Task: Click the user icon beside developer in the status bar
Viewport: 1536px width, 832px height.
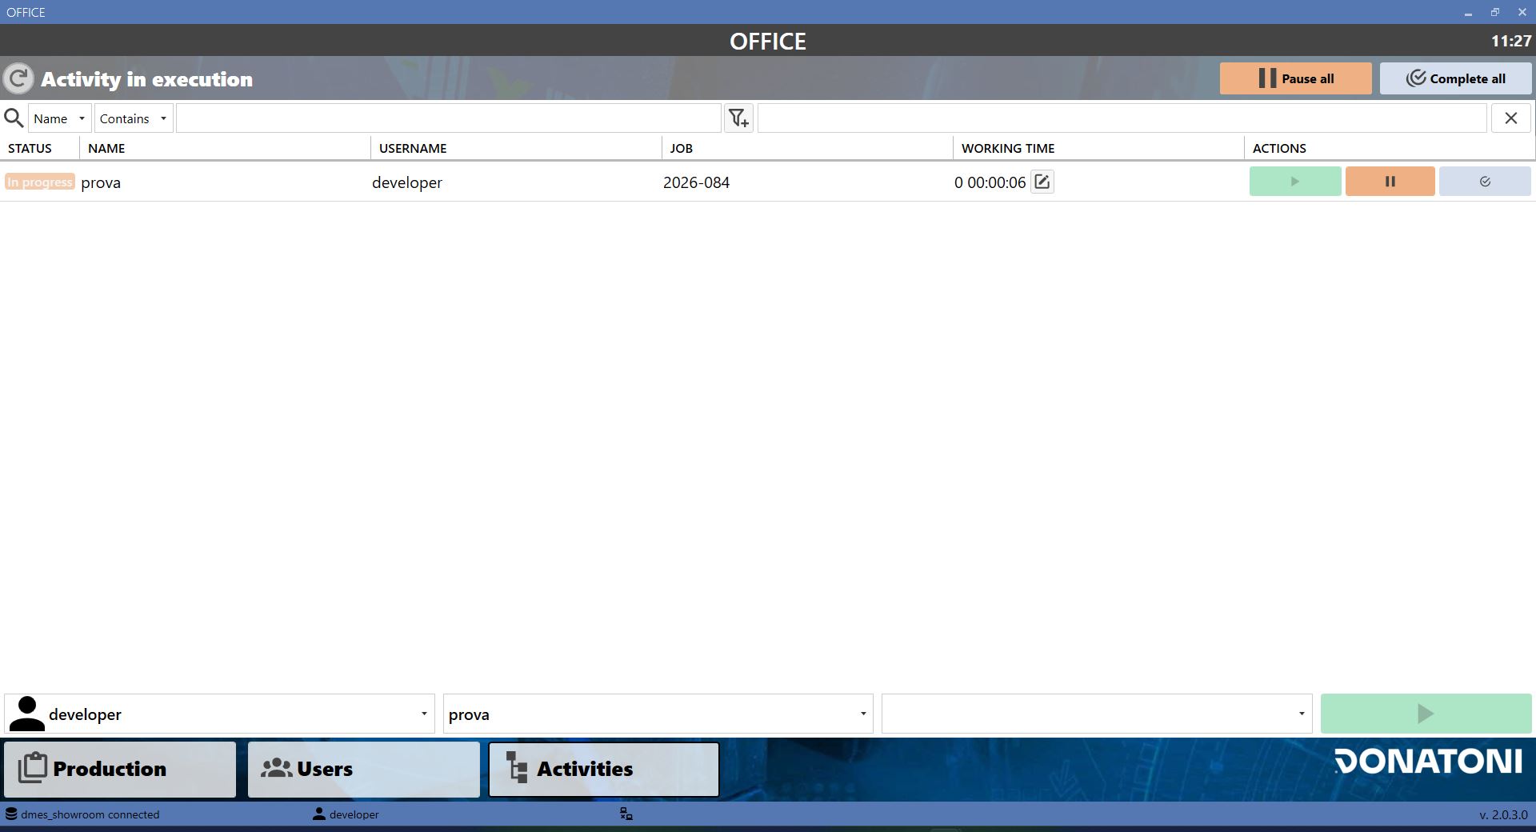Action: point(319,814)
